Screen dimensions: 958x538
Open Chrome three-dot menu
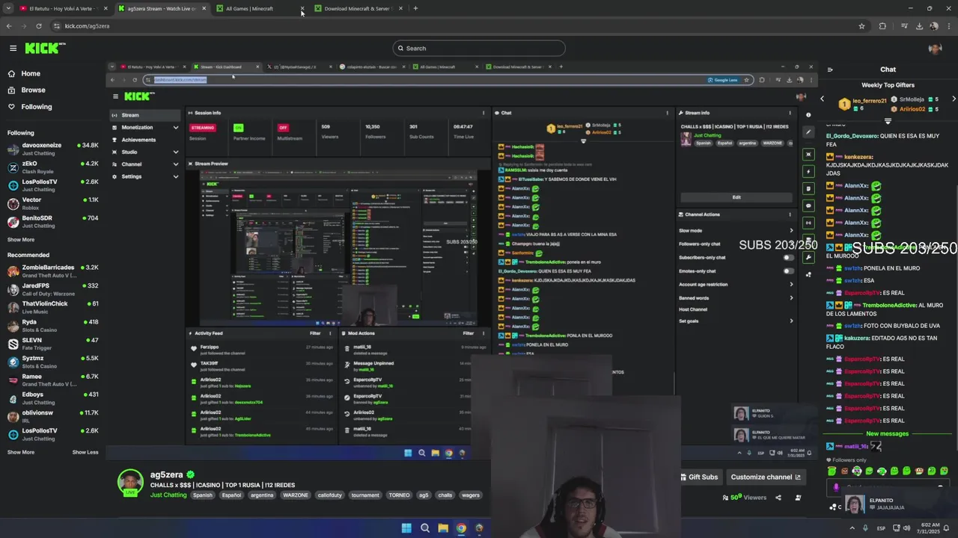pyautogui.click(x=949, y=26)
